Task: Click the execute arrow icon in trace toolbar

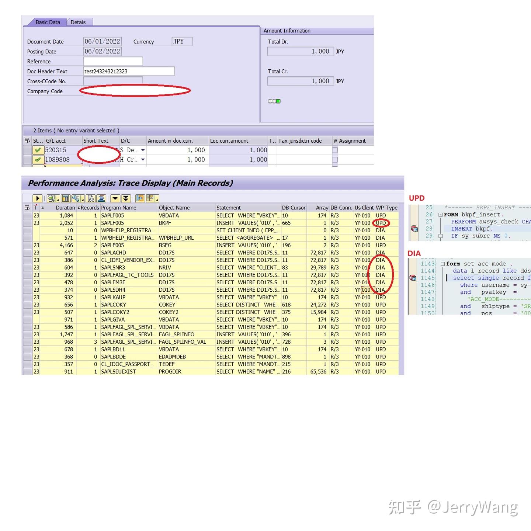Action: pyautogui.click(x=38, y=198)
